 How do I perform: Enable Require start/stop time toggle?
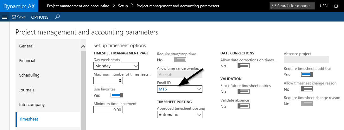pyautogui.click(x=180, y=60)
